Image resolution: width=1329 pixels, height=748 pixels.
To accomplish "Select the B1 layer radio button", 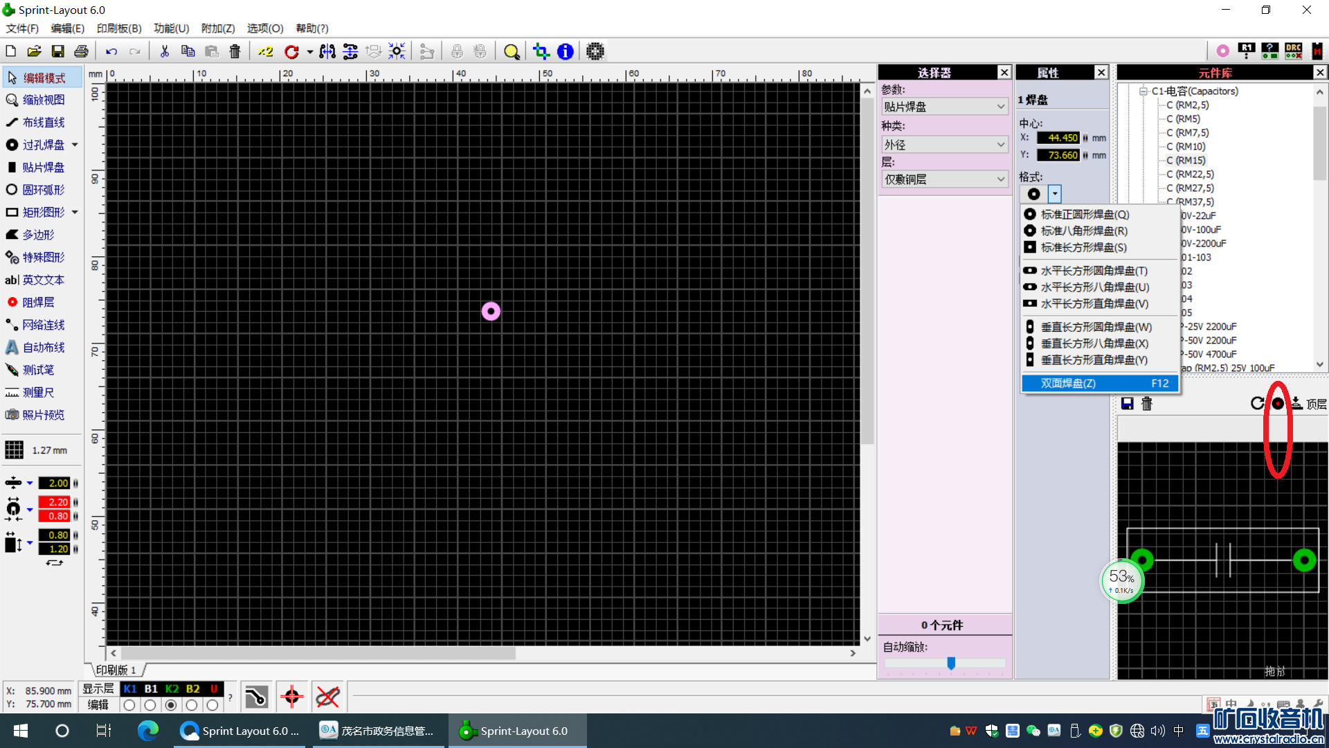I will click(x=150, y=705).
